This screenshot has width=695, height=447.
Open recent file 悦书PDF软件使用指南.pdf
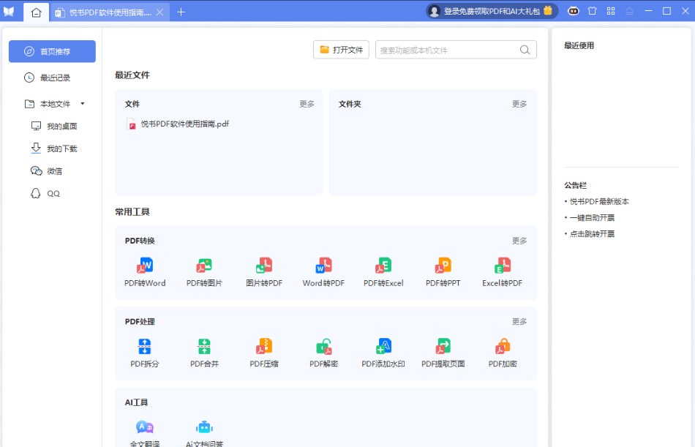[178, 124]
